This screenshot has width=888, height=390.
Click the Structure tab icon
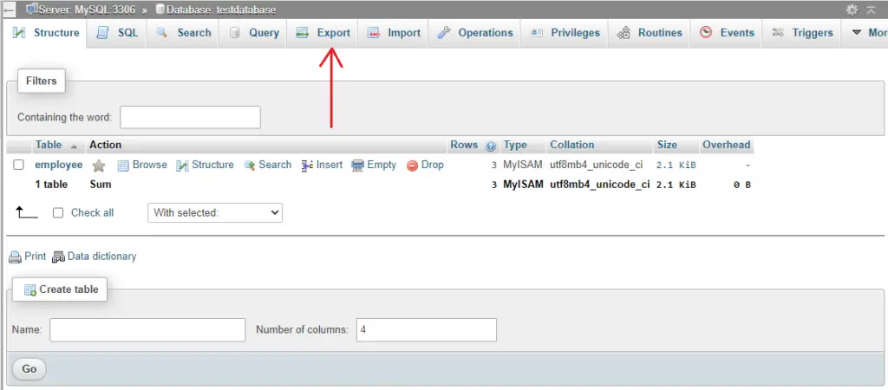[19, 33]
